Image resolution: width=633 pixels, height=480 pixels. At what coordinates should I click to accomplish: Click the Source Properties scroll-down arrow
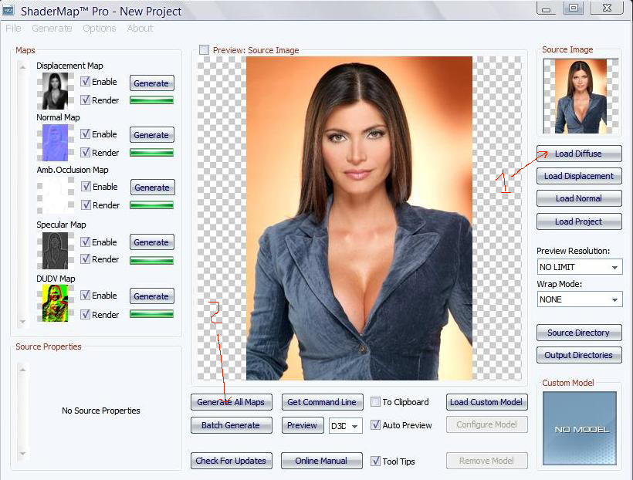[23, 453]
